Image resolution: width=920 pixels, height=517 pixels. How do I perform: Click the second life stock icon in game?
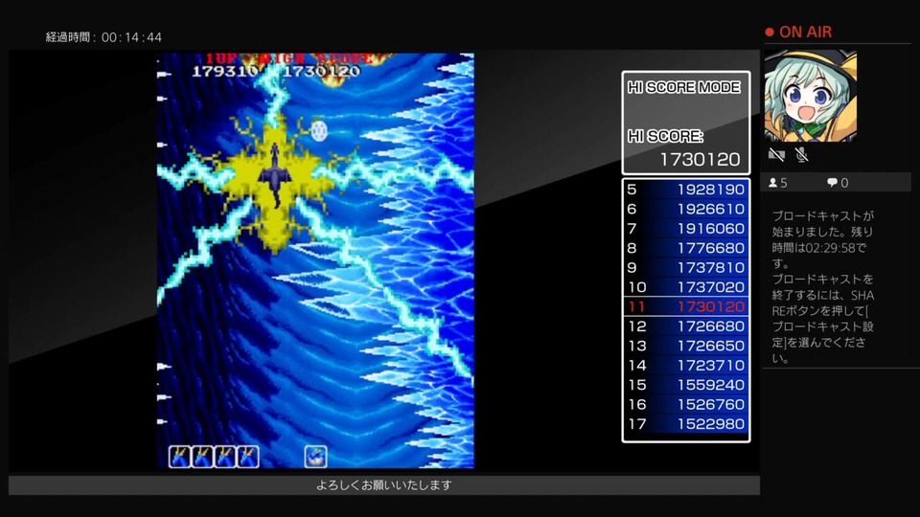(202, 456)
